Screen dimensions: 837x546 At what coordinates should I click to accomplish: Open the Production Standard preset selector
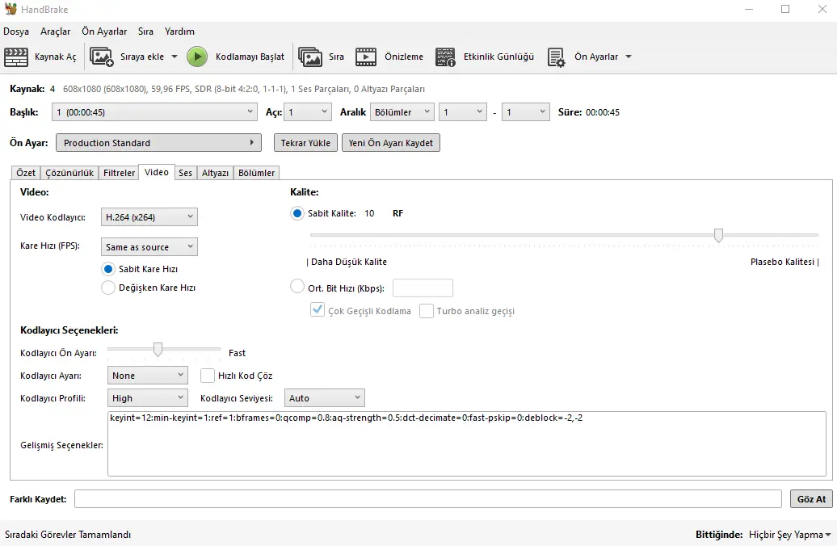(x=158, y=143)
